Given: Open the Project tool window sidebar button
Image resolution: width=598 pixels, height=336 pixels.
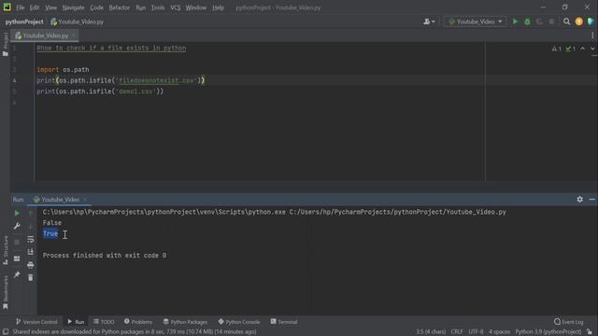Looking at the screenshot, I should click(x=6, y=44).
